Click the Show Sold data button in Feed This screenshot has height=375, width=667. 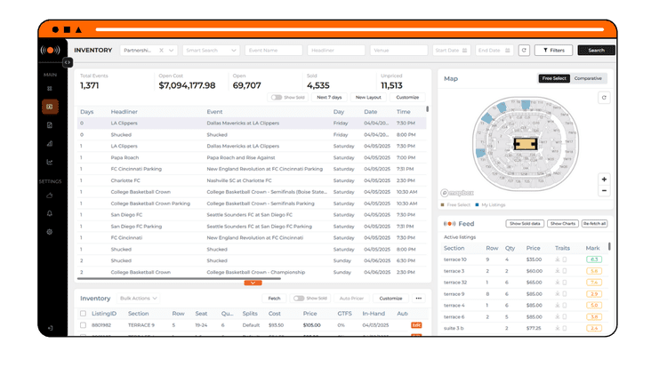point(525,224)
